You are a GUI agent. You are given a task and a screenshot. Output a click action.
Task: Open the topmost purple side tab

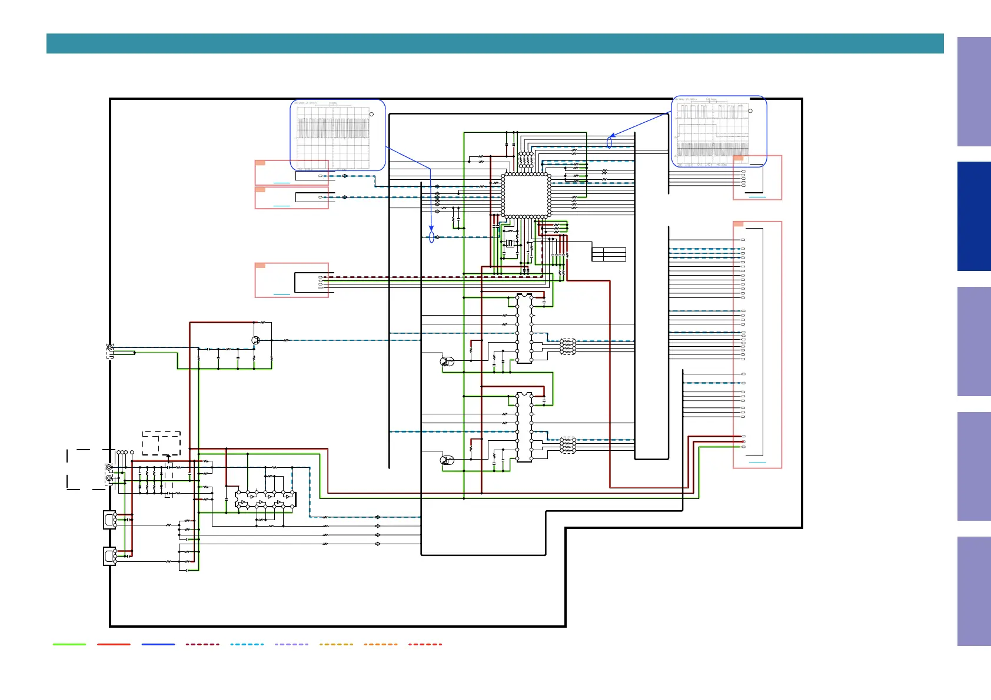[974, 92]
